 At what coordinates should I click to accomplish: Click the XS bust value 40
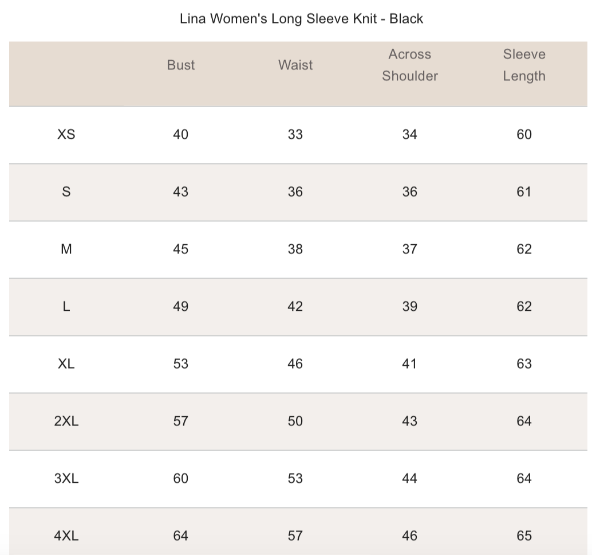click(x=180, y=134)
